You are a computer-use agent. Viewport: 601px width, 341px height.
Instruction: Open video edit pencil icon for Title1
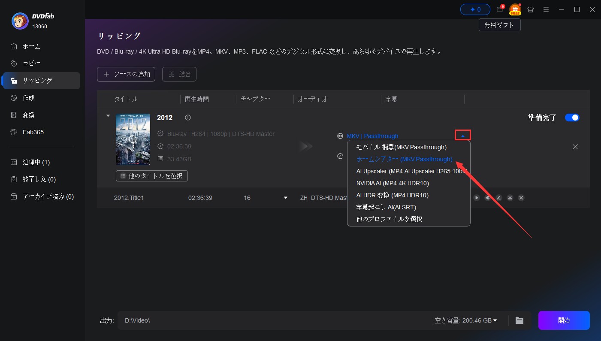(499, 198)
